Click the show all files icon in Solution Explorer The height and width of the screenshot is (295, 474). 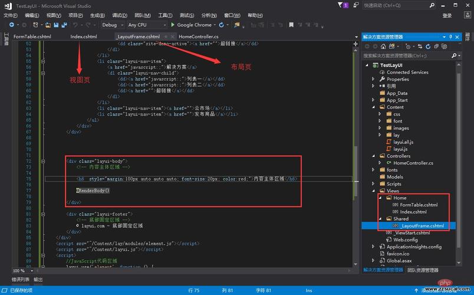[444, 46]
